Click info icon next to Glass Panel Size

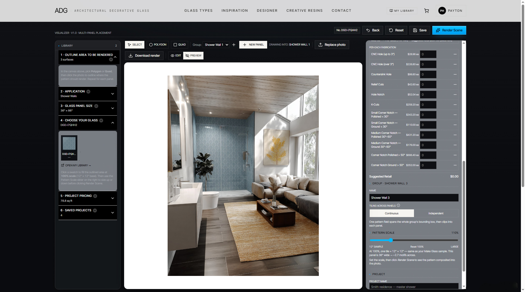point(96,106)
